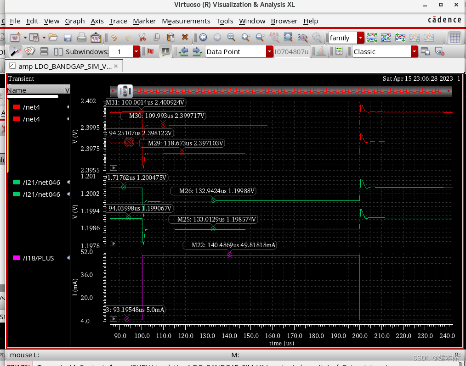The height and width of the screenshot is (366, 466).
Task: Save the session with the floppy disk icon
Action: (68, 37)
